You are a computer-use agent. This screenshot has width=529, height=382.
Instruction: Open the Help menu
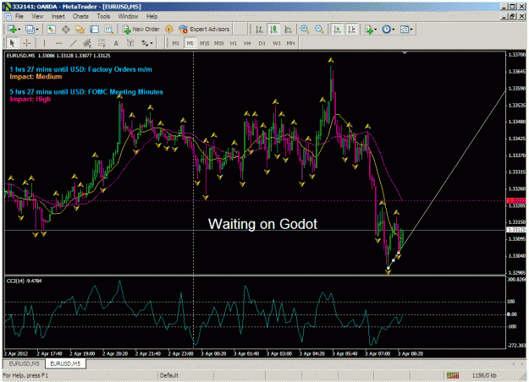coord(152,16)
